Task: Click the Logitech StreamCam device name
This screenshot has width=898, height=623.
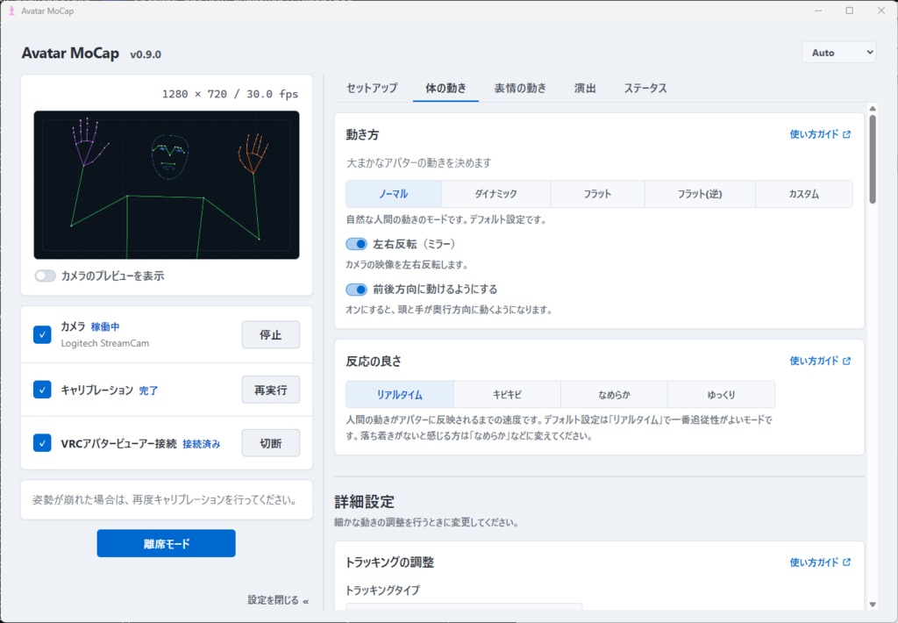Action: click(105, 343)
